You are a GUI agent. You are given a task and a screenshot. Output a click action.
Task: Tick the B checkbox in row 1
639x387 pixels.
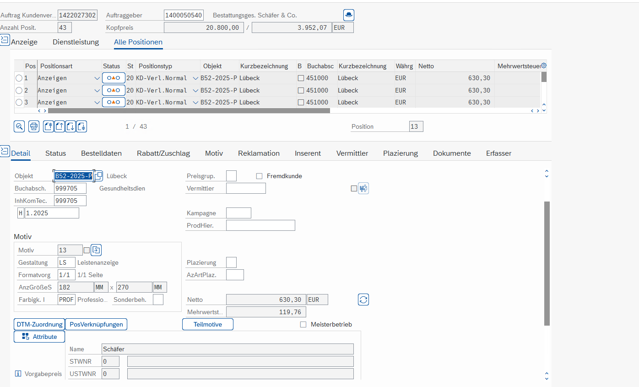point(301,78)
